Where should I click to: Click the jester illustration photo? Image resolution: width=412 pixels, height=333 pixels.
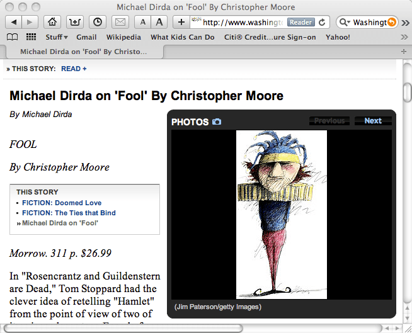pyautogui.click(x=282, y=215)
